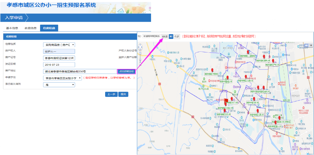
Task: Click the 搜索位置 button above the map
Action: click(165, 36)
